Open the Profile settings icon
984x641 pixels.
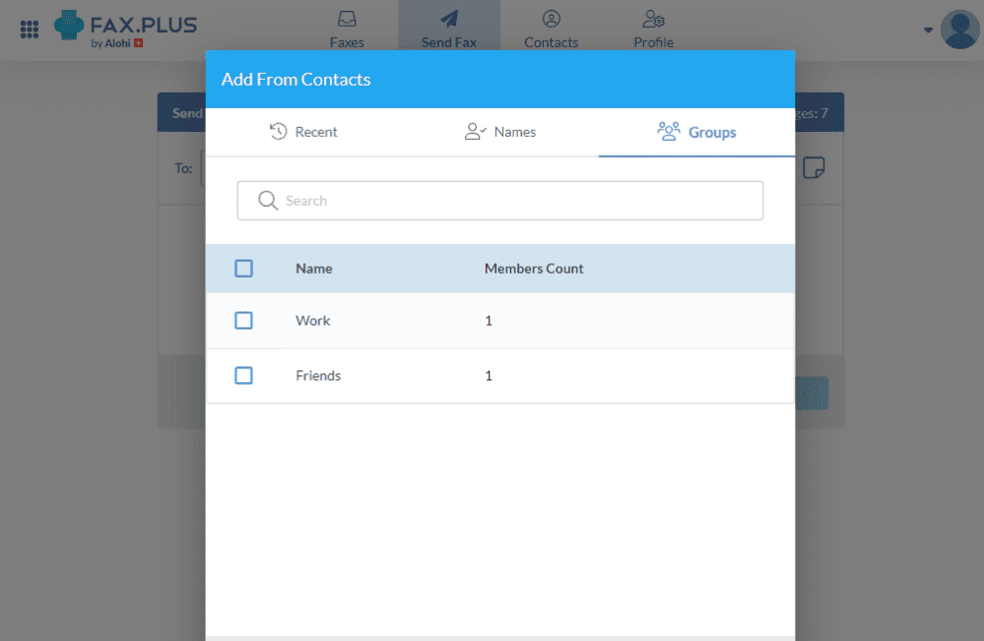652,19
